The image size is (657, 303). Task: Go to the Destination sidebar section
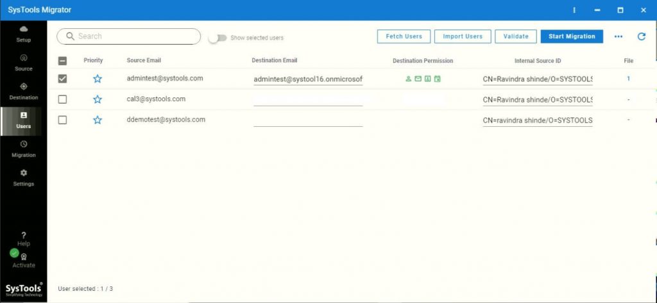24,92
